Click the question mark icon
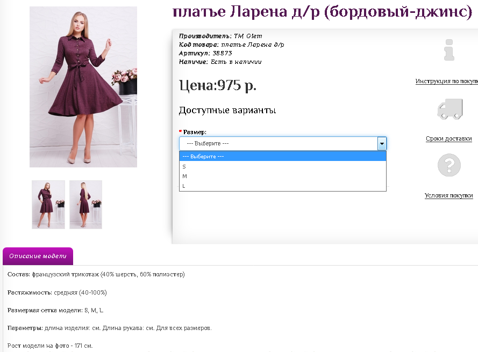 (x=449, y=165)
